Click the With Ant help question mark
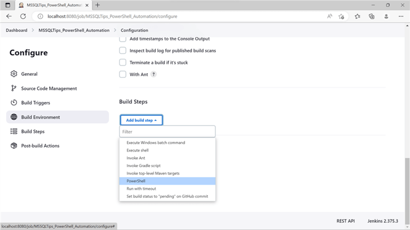Image resolution: width=410 pixels, height=230 pixels. (x=154, y=75)
